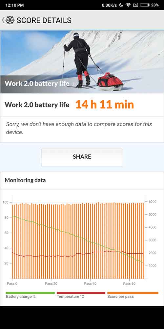Tap the do-not-disturb moon icon

121,5
